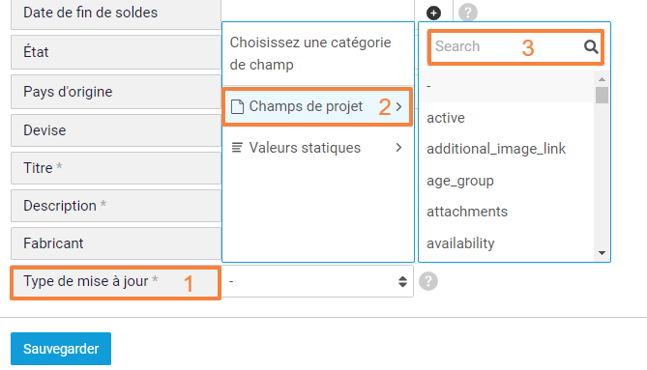Expand Champs de projet chevron
647x370 pixels.
point(398,106)
